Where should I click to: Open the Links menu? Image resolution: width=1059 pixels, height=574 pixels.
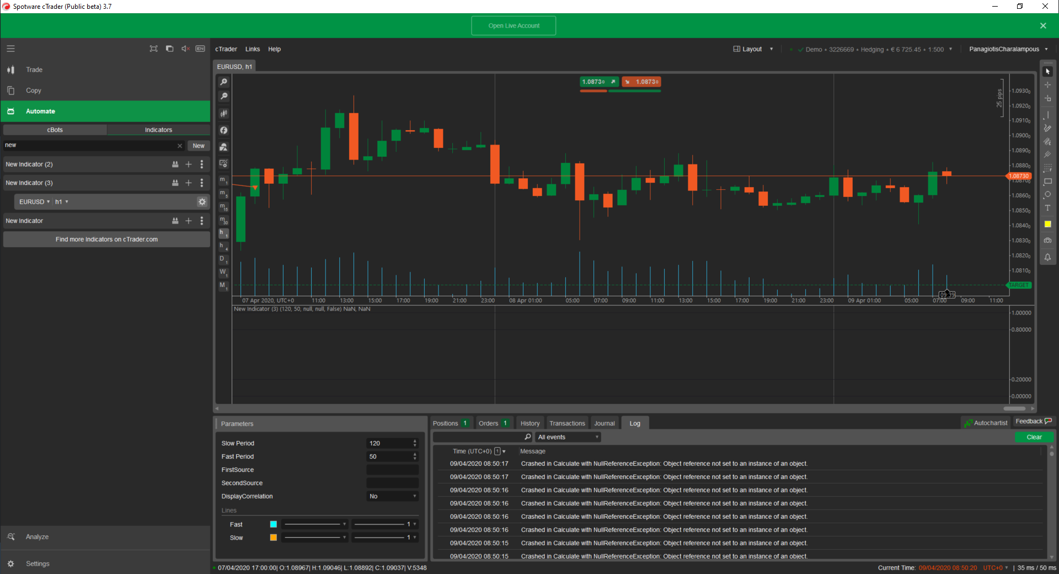253,49
